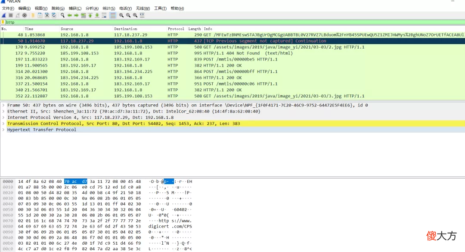Screen dimensions: 465x252
Task: Go forward in packet history
Action: click(76, 15)
